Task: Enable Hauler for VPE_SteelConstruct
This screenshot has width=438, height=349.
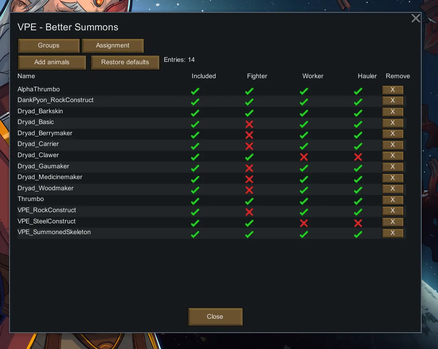Action: [x=358, y=223]
